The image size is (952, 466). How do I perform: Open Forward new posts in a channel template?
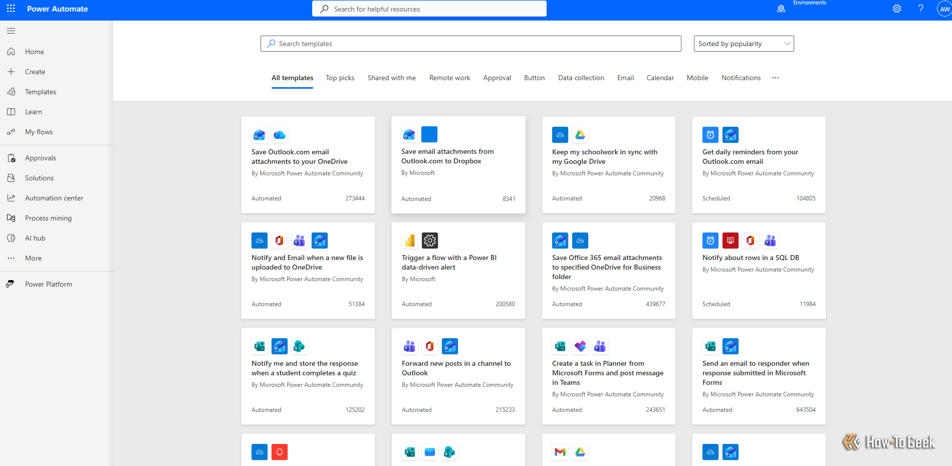458,376
